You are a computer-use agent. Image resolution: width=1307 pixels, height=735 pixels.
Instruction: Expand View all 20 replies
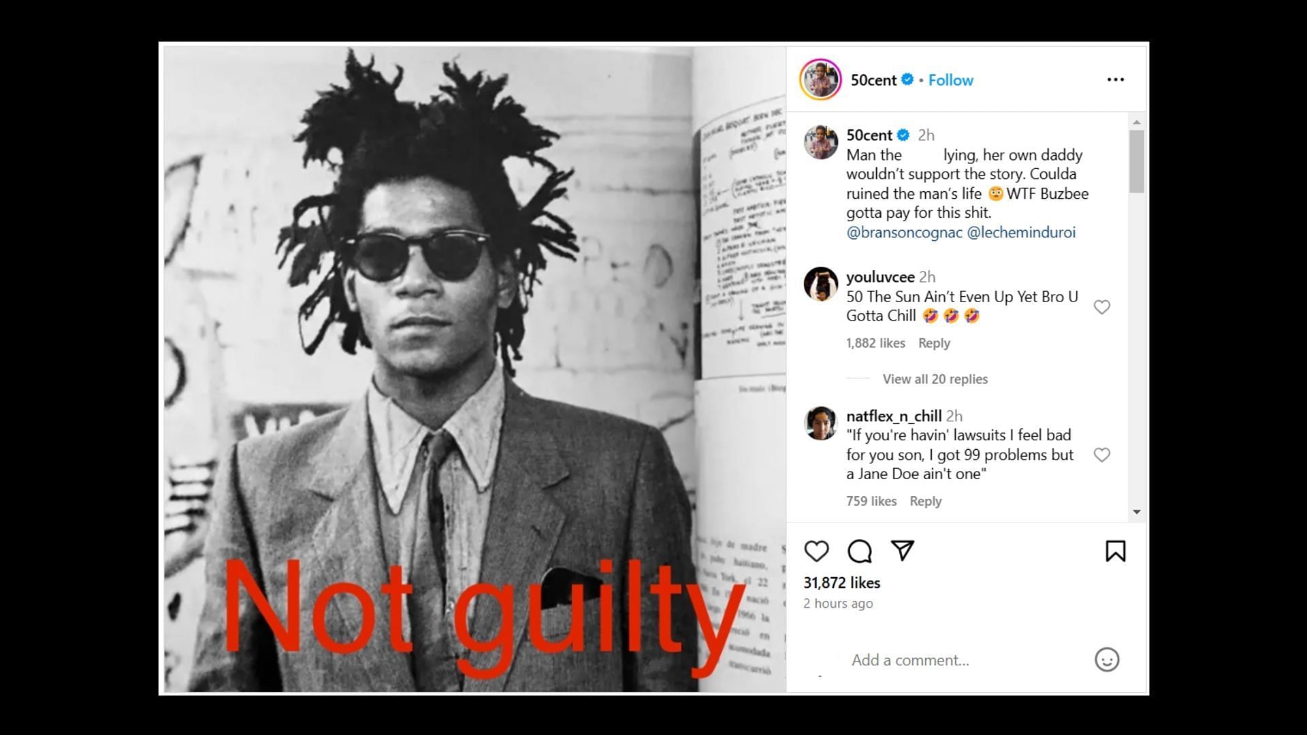935,379
